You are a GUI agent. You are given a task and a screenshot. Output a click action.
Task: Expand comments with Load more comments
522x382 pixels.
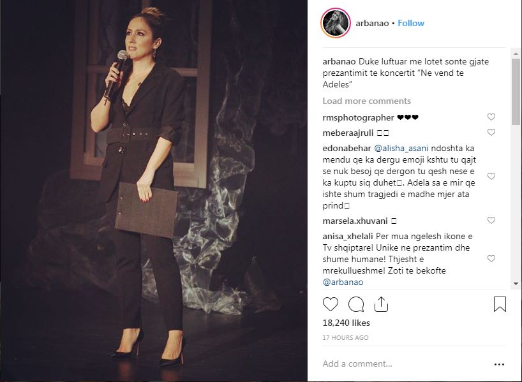click(x=366, y=101)
